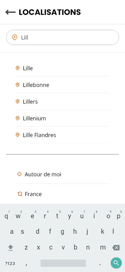This screenshot has height=272, width=125.
Task: Select France as location
Action: pos(63,194)
